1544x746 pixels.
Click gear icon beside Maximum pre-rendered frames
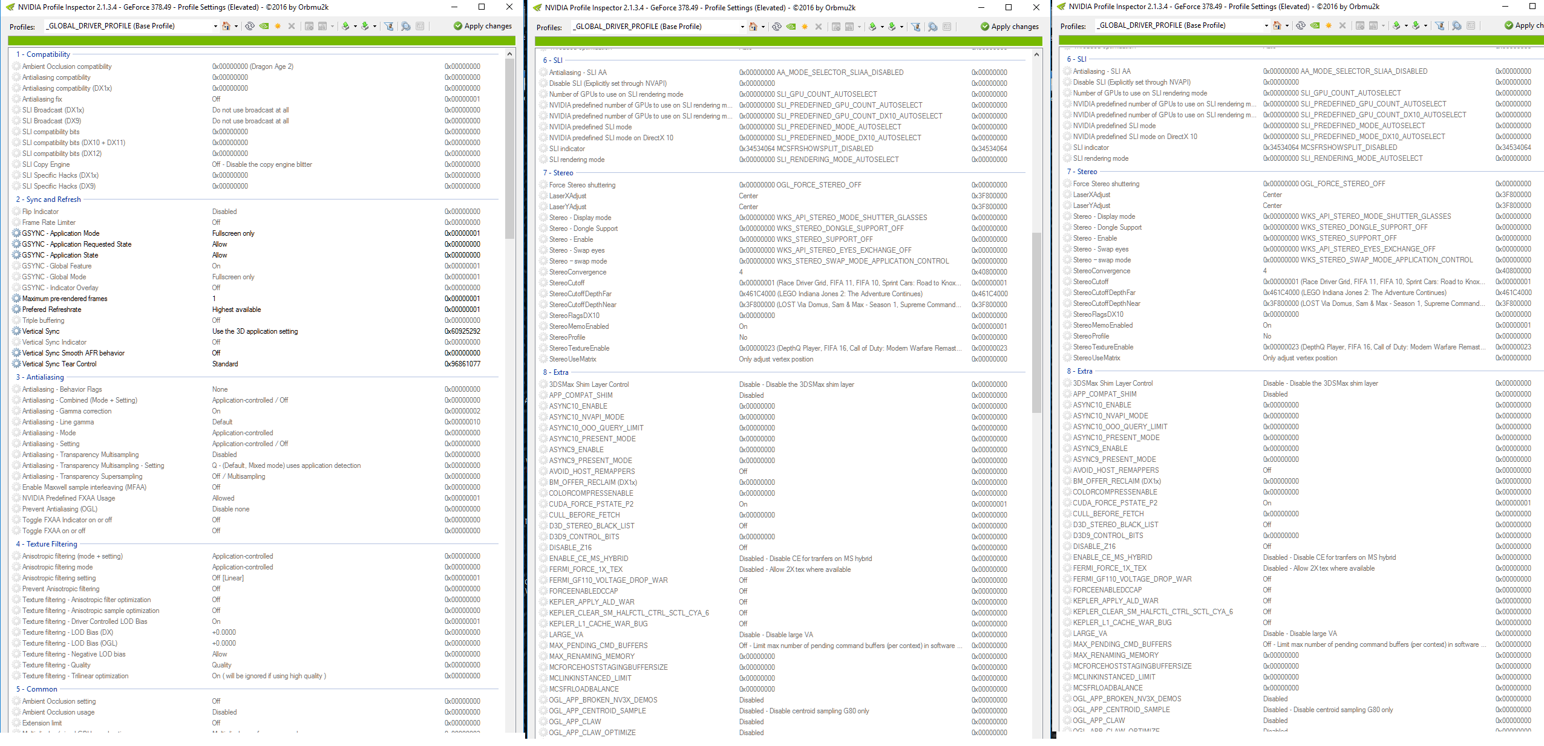[16, 299]
